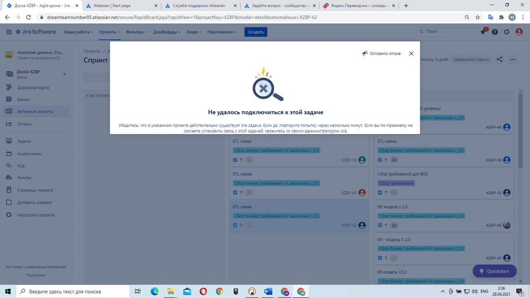530x298 pixels.
Task: Open notifications bell icon
Action: (483, 32)
